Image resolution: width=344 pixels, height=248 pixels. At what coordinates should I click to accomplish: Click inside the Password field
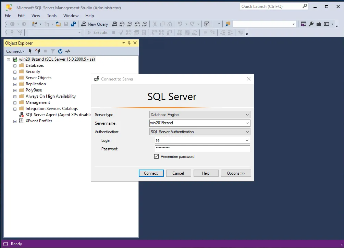point(202,148)
